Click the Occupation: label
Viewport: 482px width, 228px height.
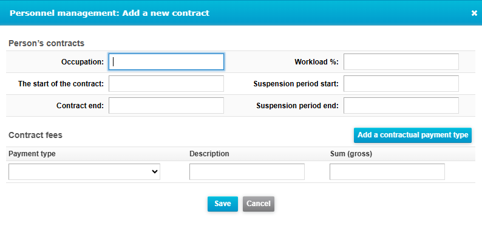coord(83,62)
